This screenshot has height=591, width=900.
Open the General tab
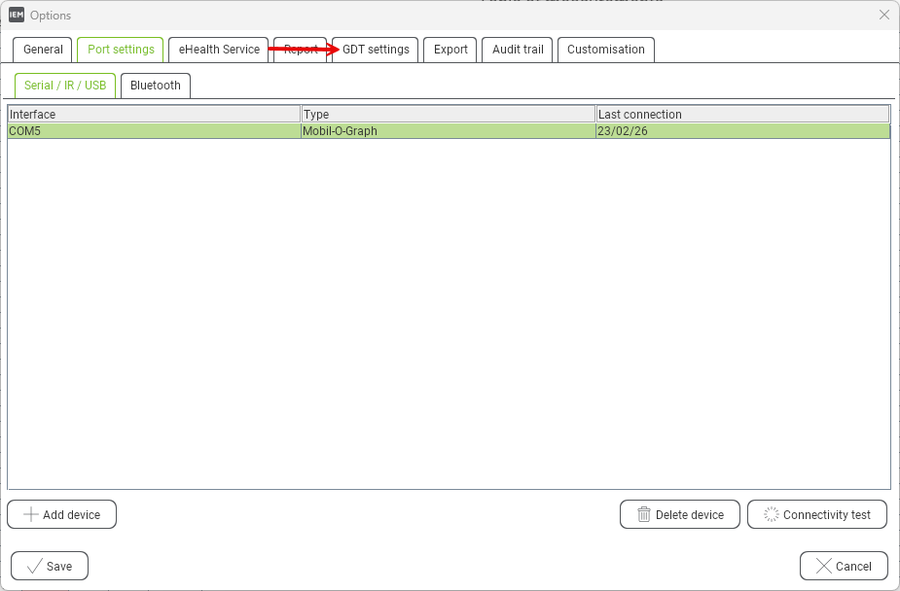[43, 50]
